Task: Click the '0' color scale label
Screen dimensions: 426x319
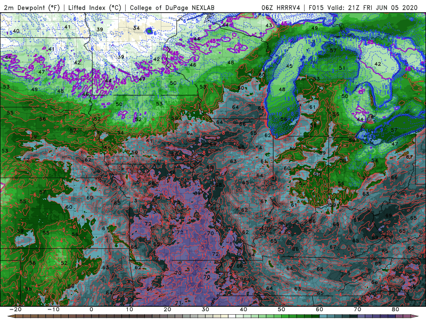Action: tap(91, 309)
